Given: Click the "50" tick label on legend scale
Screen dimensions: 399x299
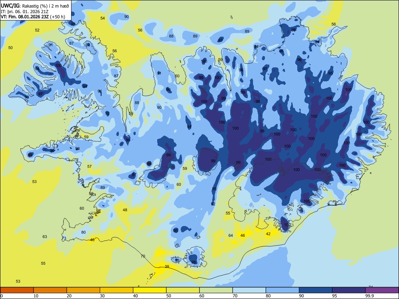Looking at the screenshot, I should click(x=168, y=296).
